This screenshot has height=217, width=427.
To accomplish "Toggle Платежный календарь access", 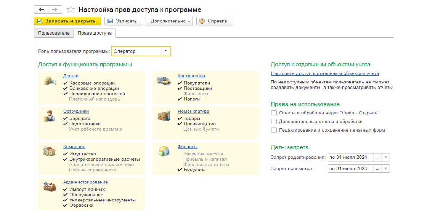I will 95,99.
